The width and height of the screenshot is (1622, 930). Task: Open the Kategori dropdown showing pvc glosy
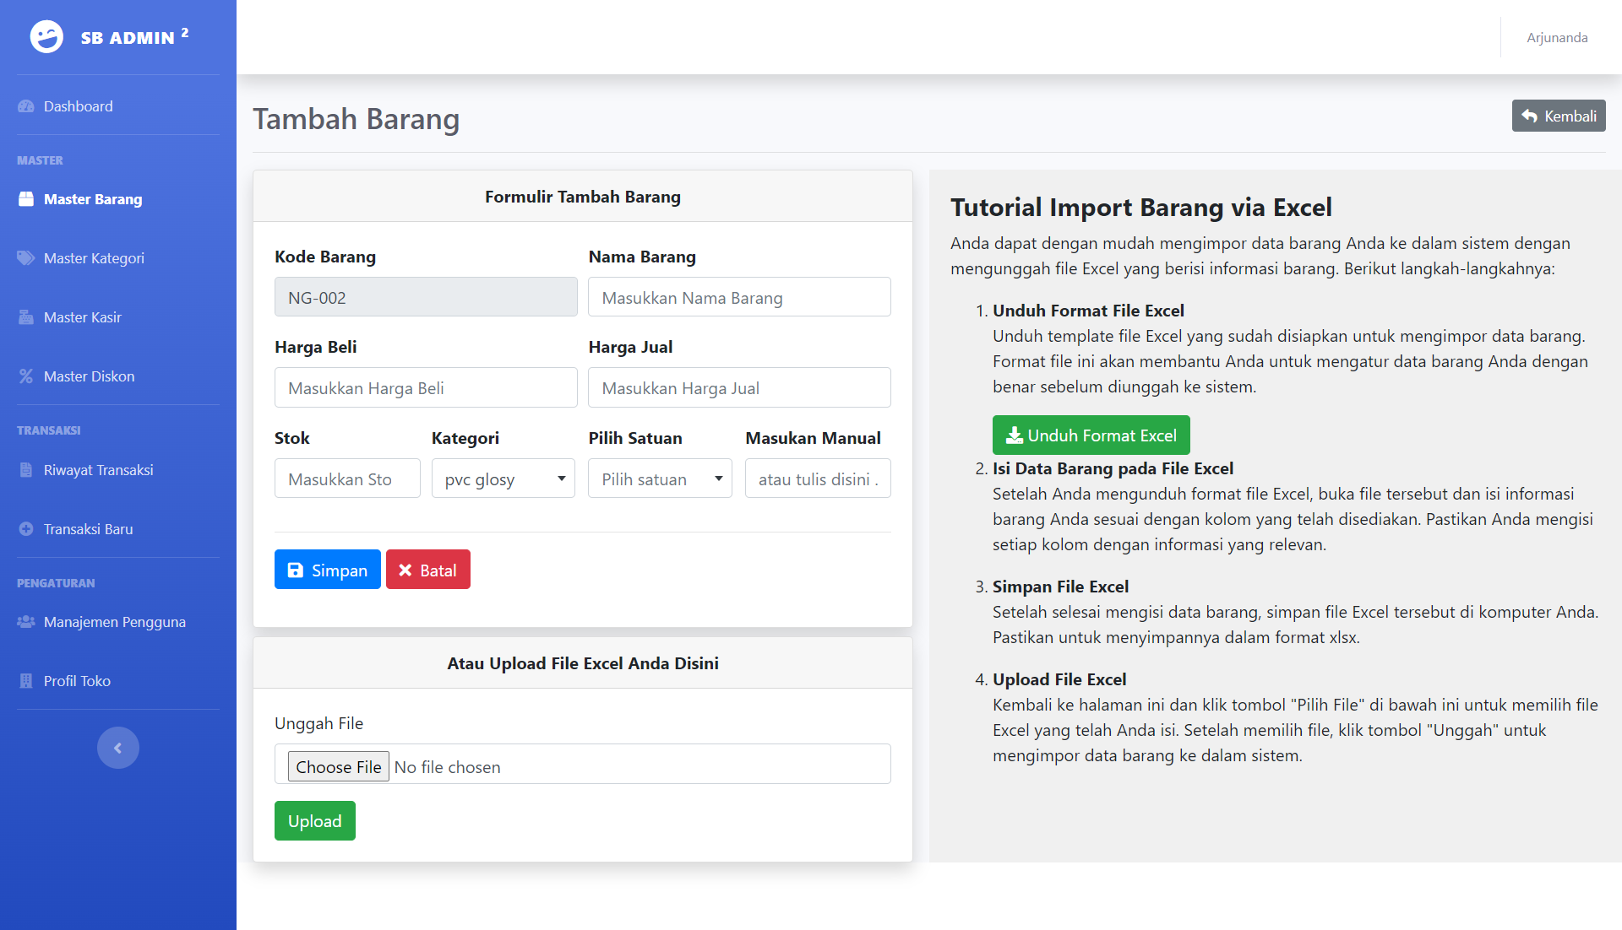click(503, 479)
